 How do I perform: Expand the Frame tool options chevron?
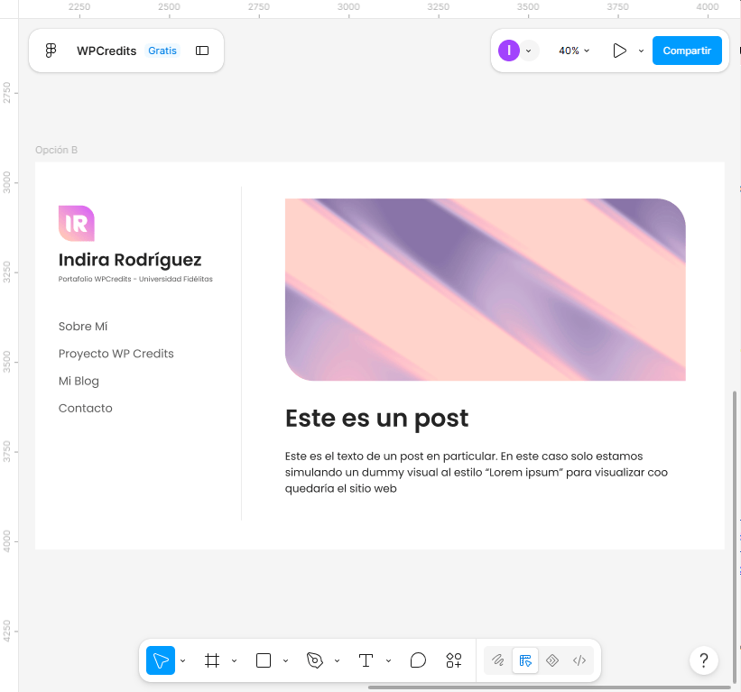tap(235, 660)
